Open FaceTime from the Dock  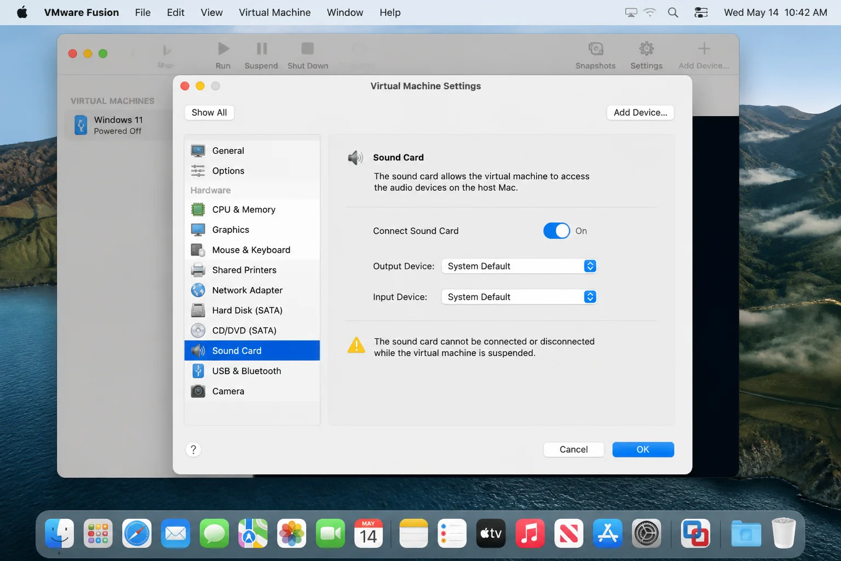click(x=330, y=533)
